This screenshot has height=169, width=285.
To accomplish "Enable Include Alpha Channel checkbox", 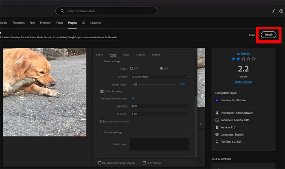I will pyautogui.click(x=102, y=121).
